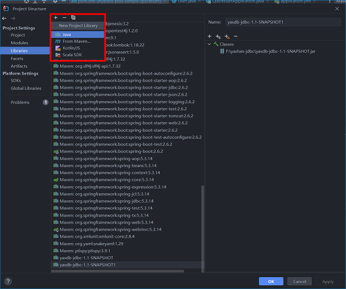Remove the selected root with minus icon
Screen dimensions: 346x289
click(235, 36)
